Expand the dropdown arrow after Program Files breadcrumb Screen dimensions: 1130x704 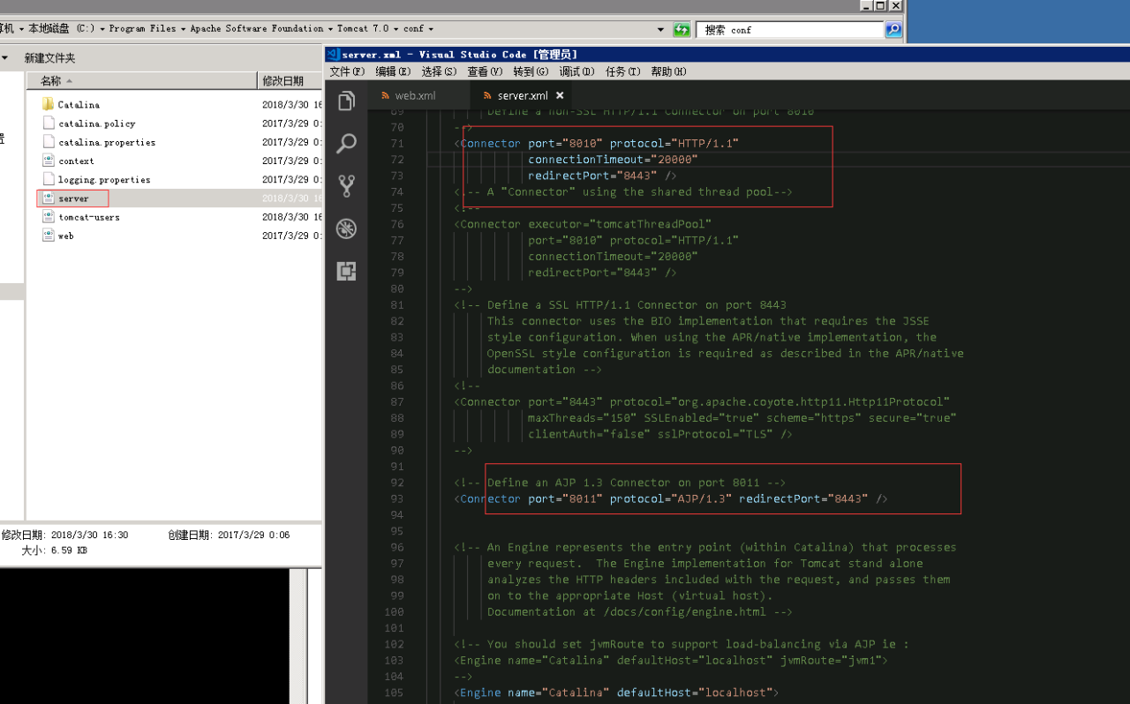(183, 29)
